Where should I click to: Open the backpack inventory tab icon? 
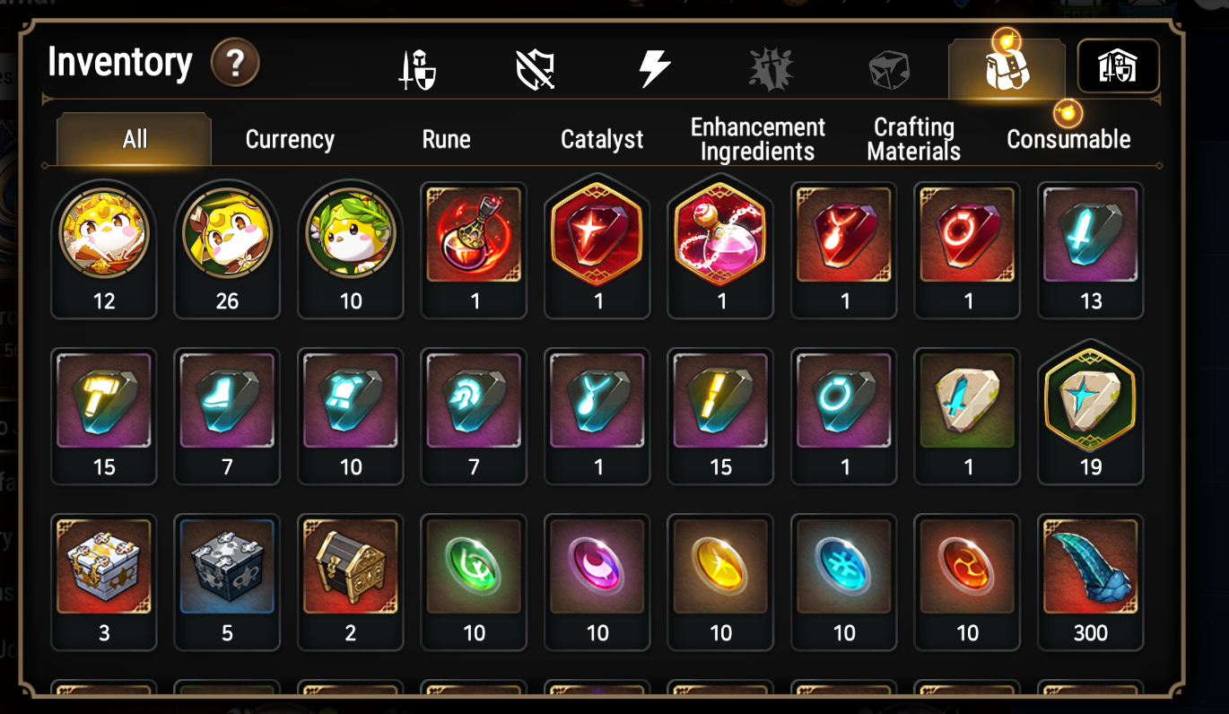click(x=1007, y=68)
